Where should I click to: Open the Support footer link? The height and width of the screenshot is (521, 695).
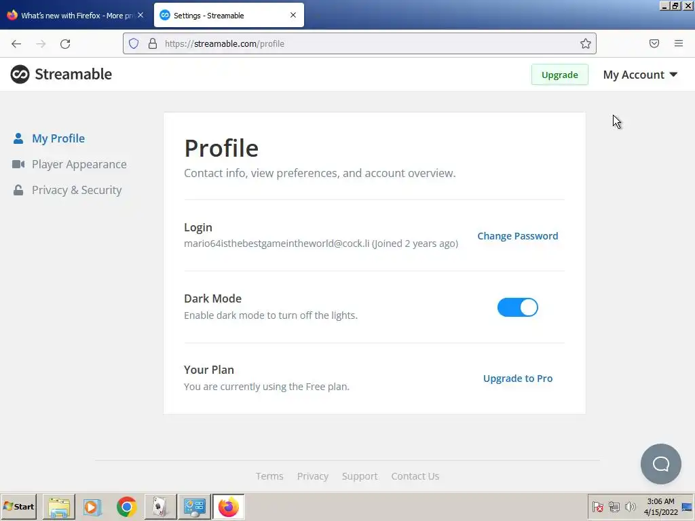(x=360, y=476)
